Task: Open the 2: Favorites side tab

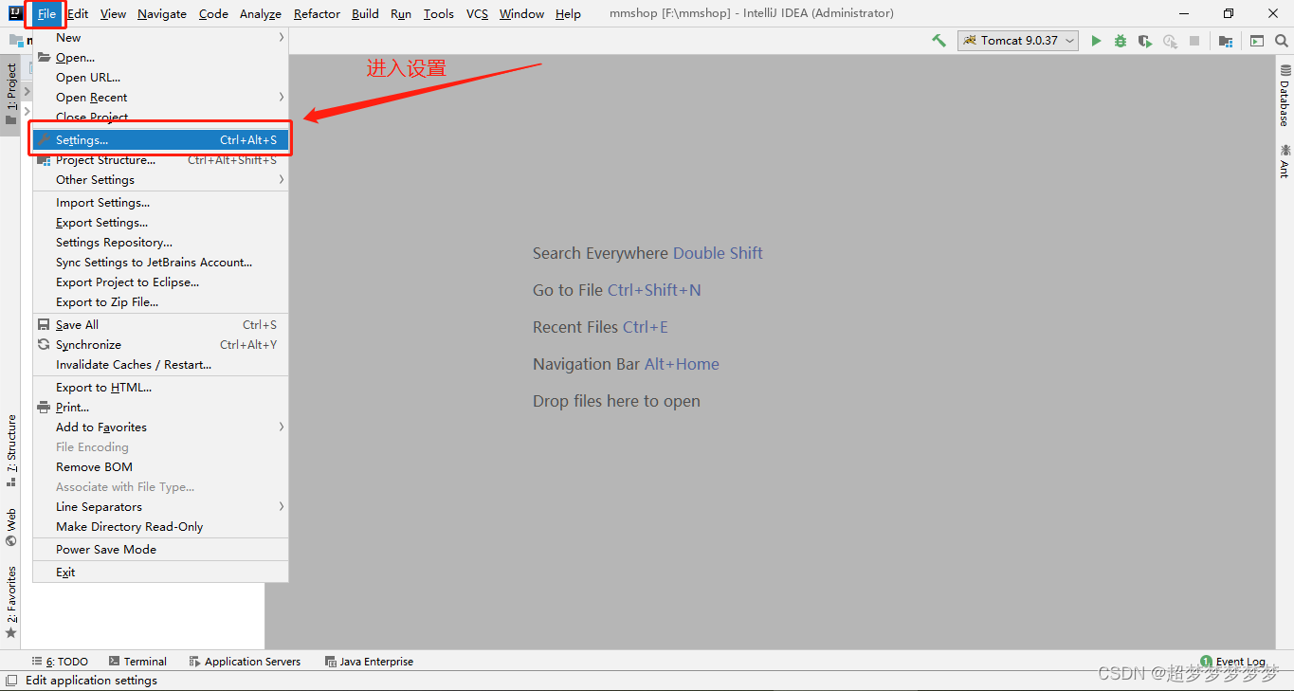Action: (x=10, y=602)
